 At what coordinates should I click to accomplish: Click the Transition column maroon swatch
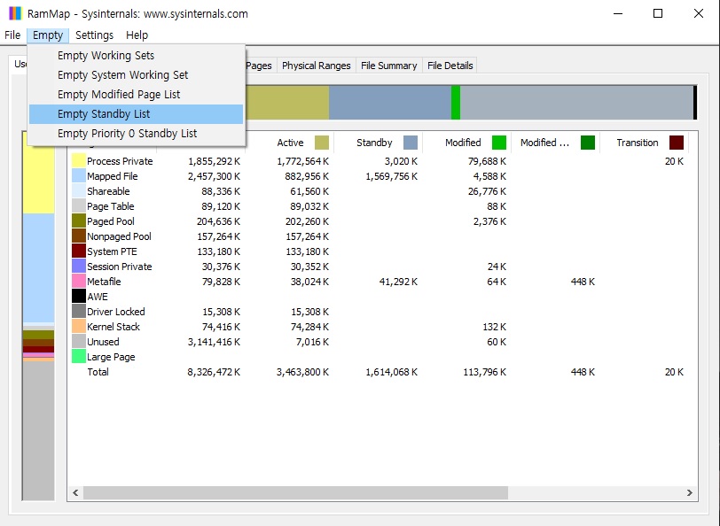click(x=677, y=143)
